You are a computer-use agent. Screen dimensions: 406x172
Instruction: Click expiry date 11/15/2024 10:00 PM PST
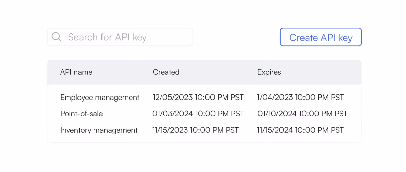point(300,130)
